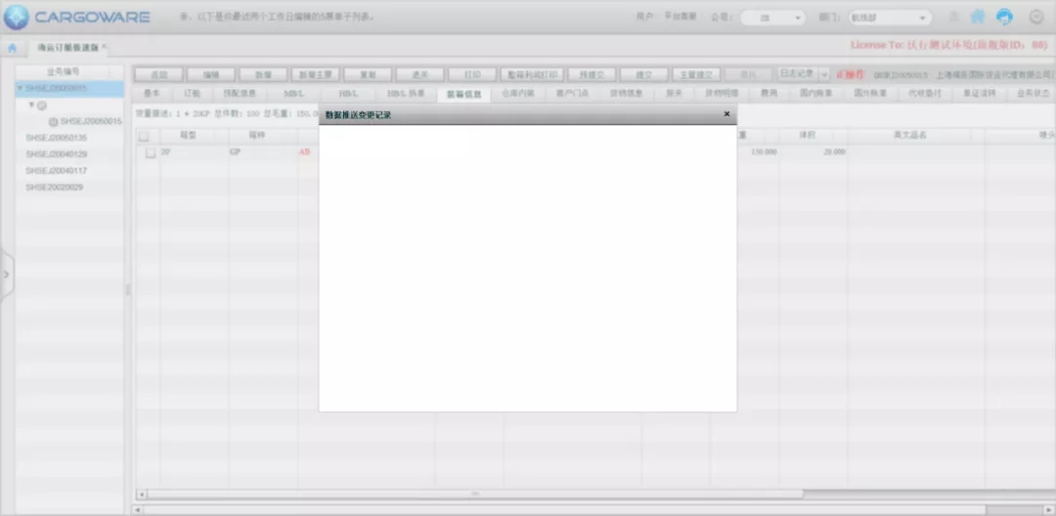1056x516 pixels.
Task: Switch to the 订舱 tab
Action: (192, 94)
